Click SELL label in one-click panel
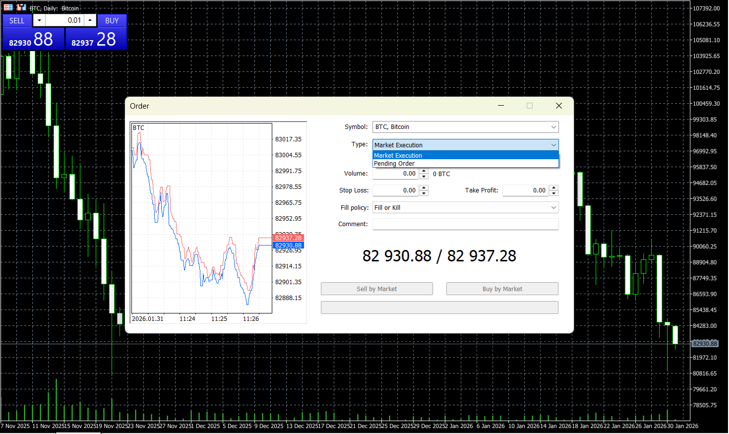This screenshot has height=434, width=729. tap(17, 20)
